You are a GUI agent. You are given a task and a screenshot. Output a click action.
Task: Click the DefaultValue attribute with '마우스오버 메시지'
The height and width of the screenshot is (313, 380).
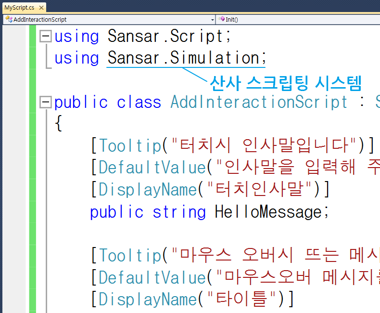235,277
